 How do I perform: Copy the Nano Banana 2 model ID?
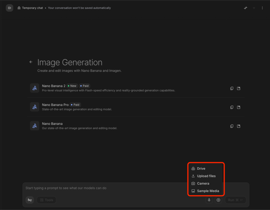coord(232,88)
